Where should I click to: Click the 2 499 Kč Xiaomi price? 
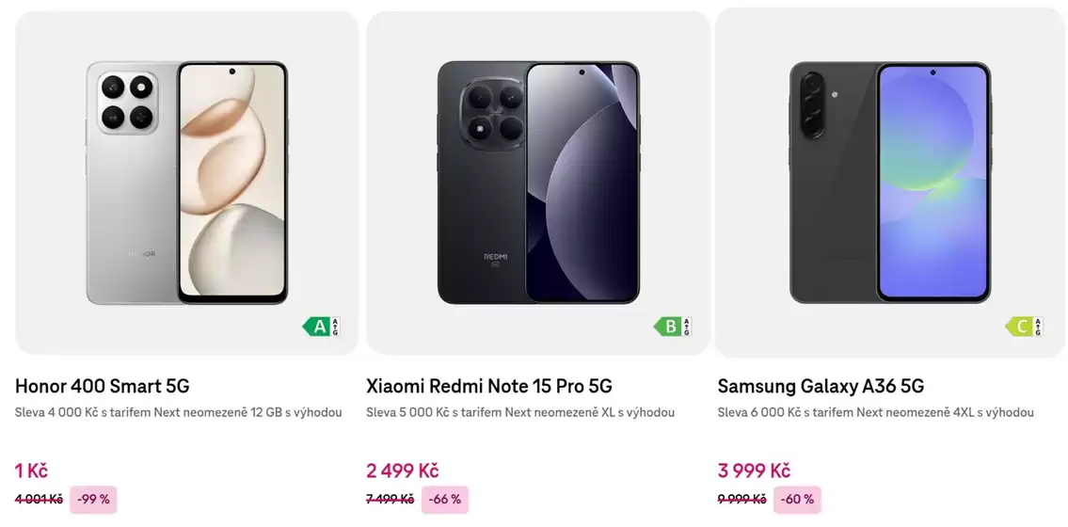pos(403,471)
